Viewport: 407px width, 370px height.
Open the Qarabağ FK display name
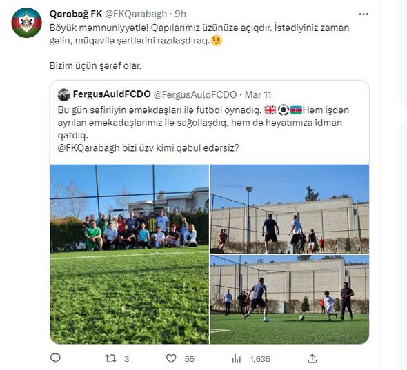pyautogui.click(x=76, y=14)
